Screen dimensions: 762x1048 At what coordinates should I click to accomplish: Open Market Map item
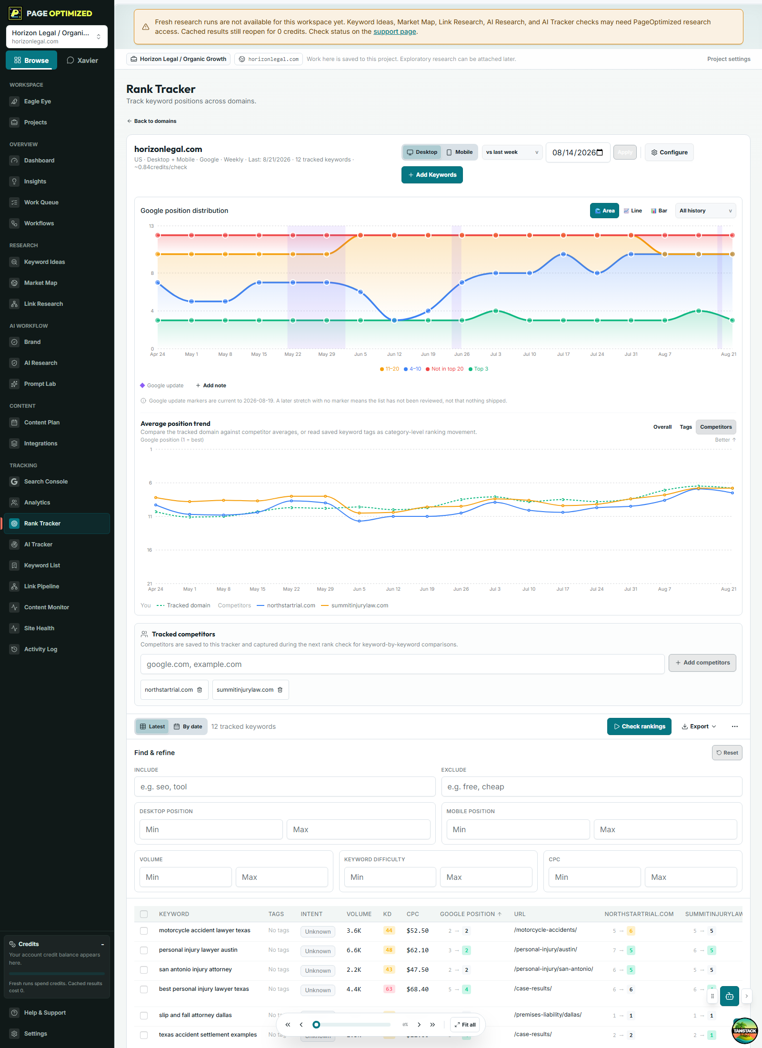[57, 283]
